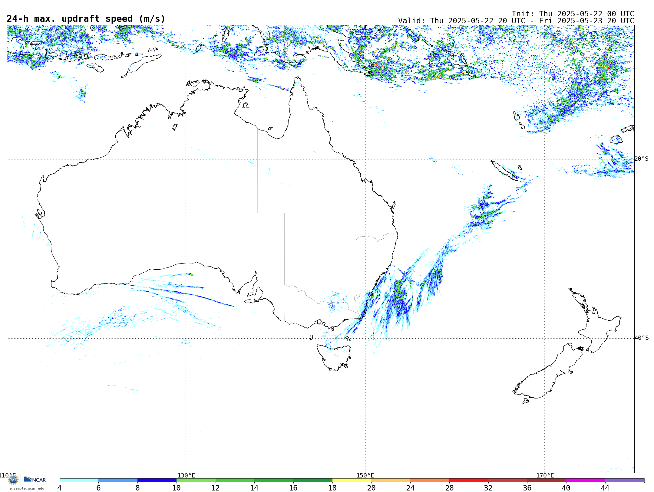Click the colorbar tick label 20
Screen dimensions: 654x492
tap(372, 488)
